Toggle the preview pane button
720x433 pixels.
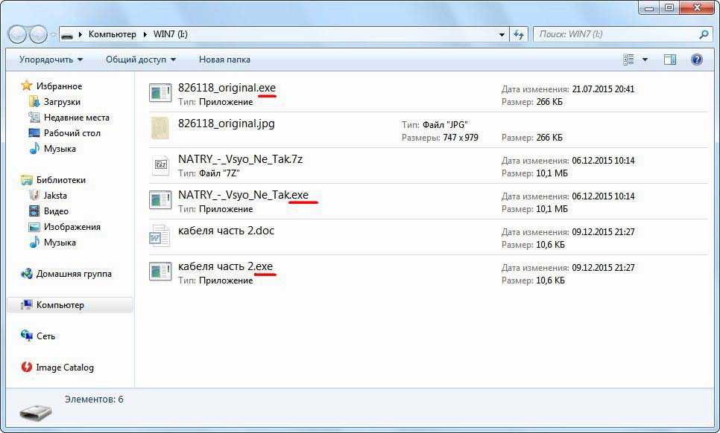click(670, 60)
